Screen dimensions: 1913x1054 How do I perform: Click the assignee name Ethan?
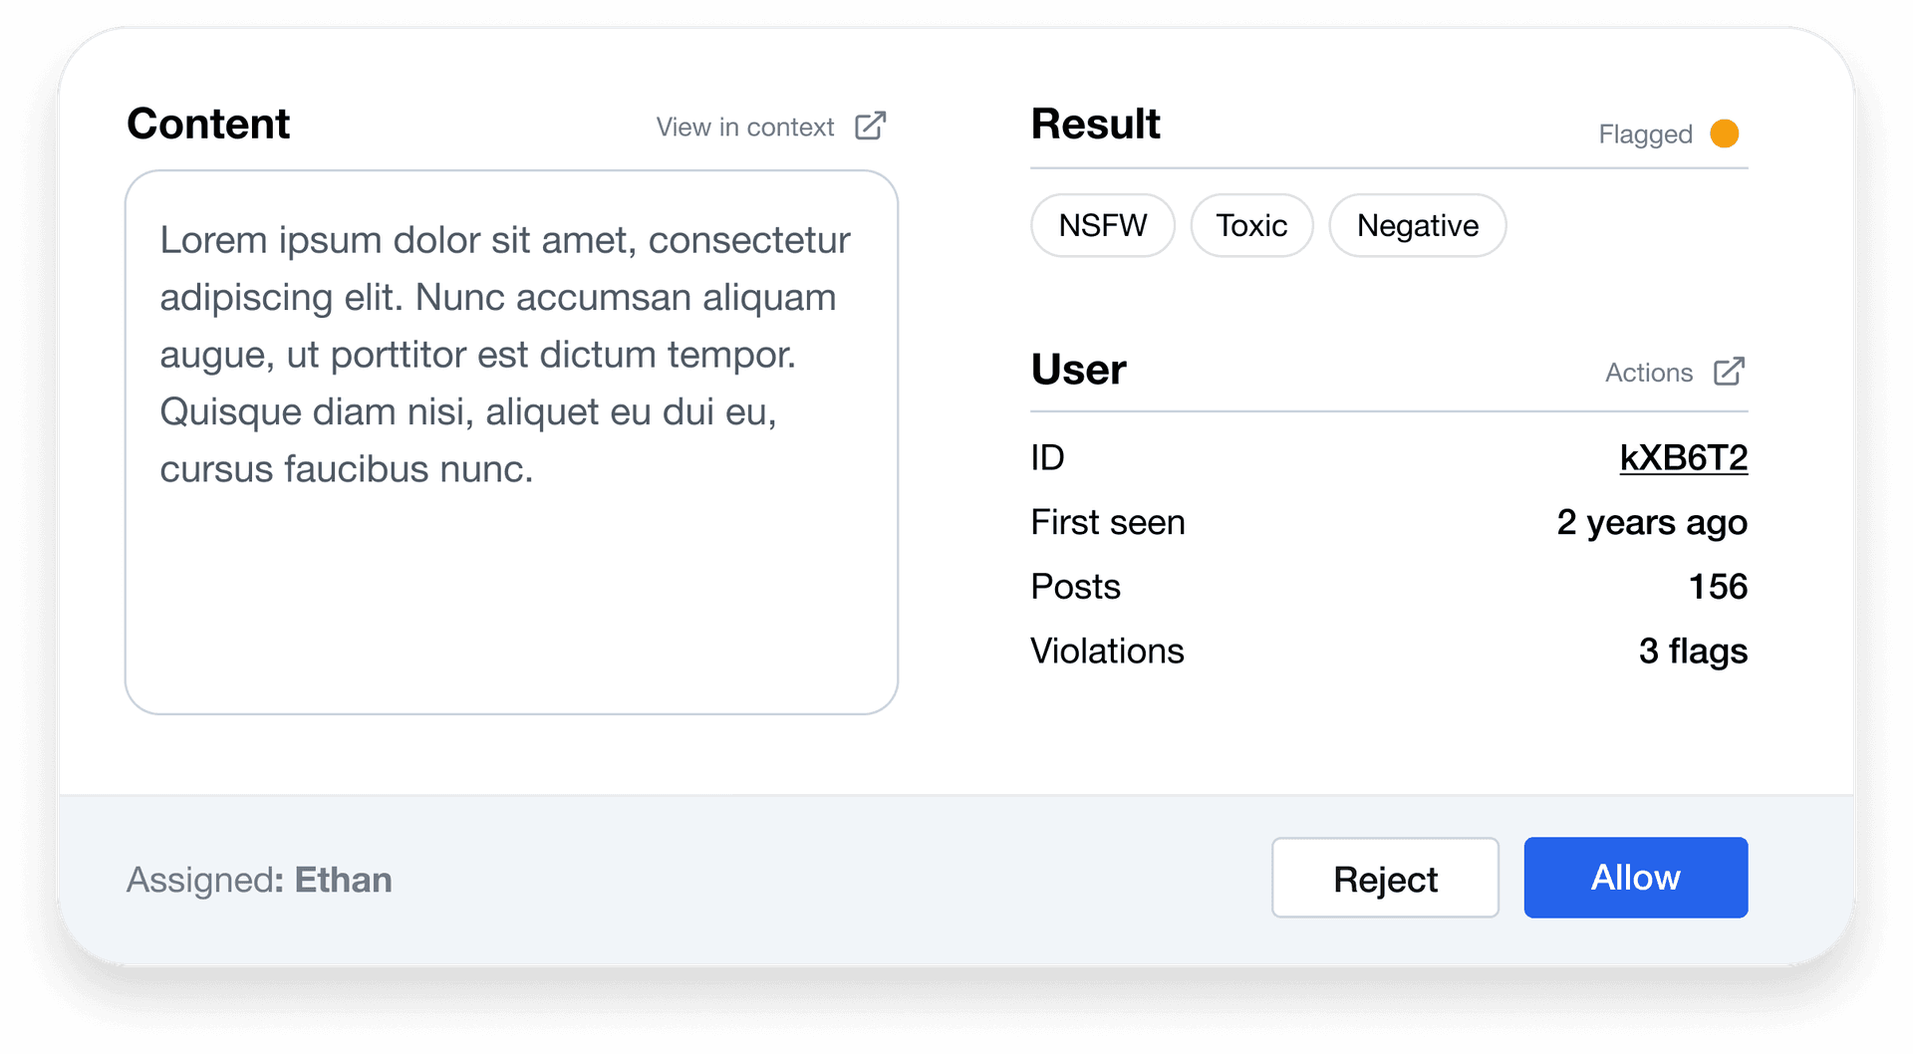tap(342, 879)
